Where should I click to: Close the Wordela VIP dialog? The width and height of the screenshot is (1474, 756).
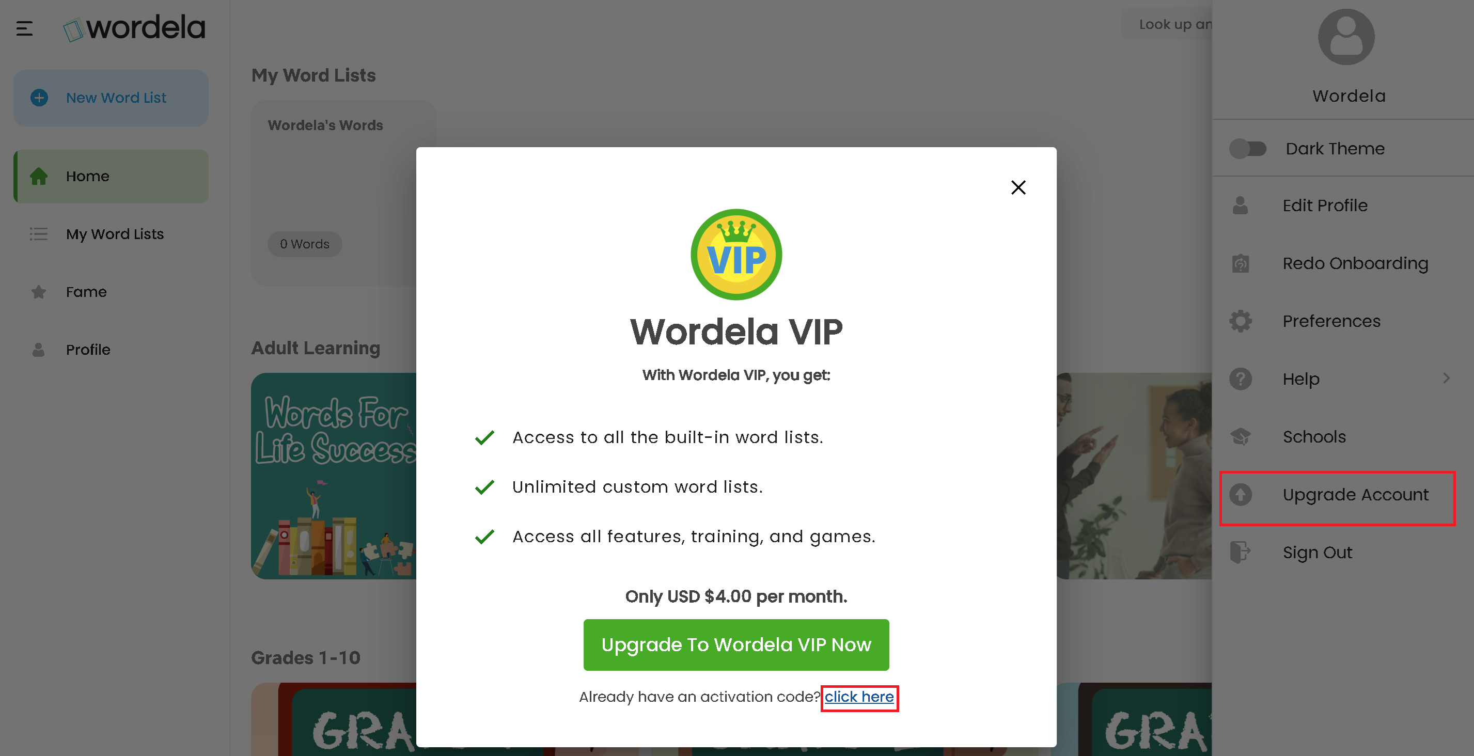click(x=1018, y=187)
